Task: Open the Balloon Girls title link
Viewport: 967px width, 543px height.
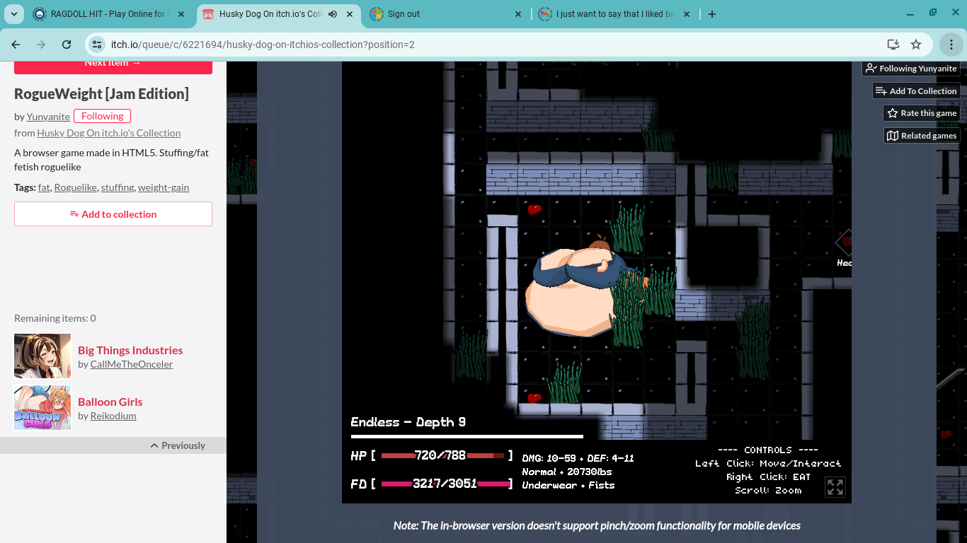Action: click(110, 402)
